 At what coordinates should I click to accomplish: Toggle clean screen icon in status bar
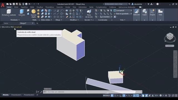(x=173, y=96)
